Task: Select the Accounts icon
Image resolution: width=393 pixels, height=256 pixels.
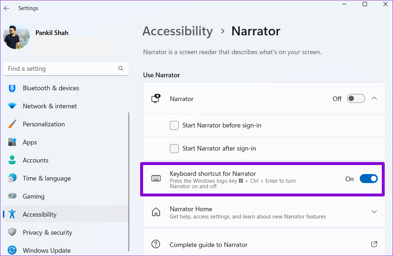Action: tap(12, 160)
